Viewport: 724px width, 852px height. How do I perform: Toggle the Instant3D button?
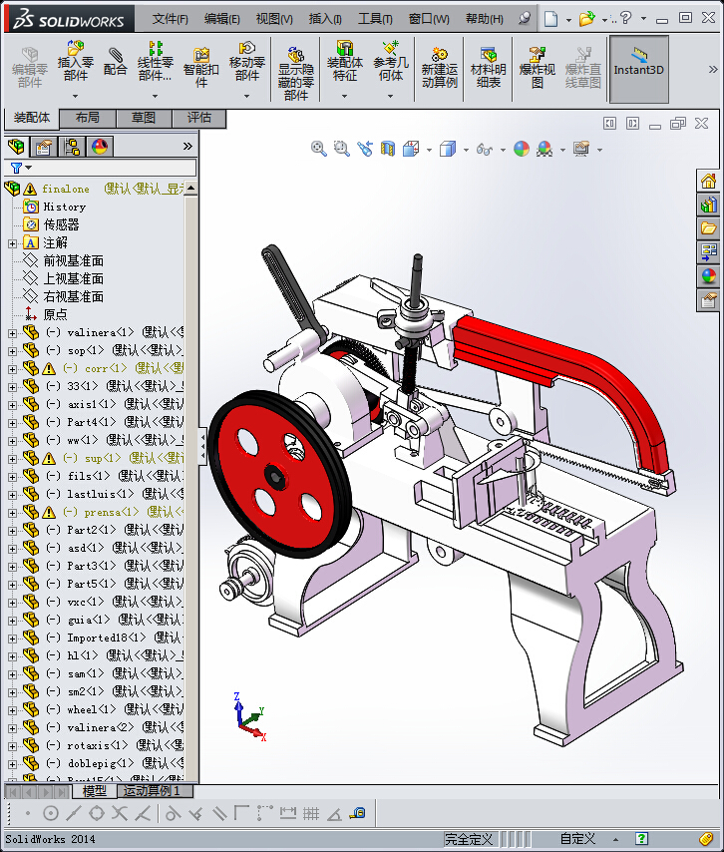(x=638, y=69)
